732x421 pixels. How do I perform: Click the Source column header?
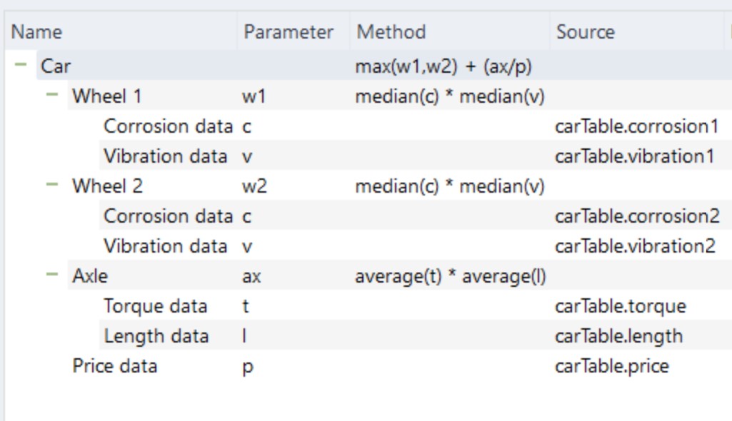click(x=586, y=32)
